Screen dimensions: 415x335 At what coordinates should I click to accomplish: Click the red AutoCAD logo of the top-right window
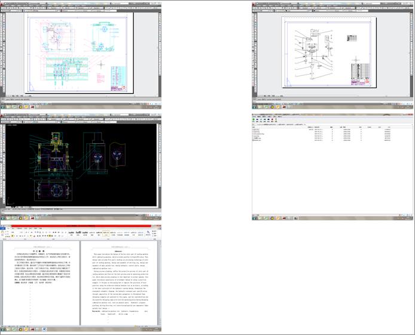coord(254,4)
